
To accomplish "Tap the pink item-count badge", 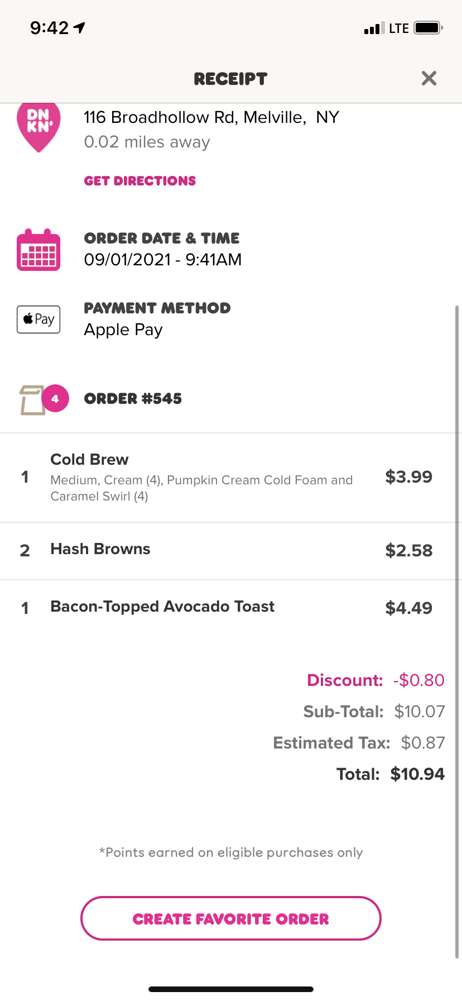I will pos(55,399).
